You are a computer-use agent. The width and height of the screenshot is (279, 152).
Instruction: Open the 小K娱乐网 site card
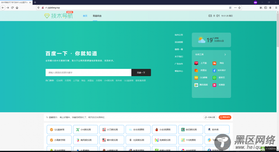[x=85, y=130]
